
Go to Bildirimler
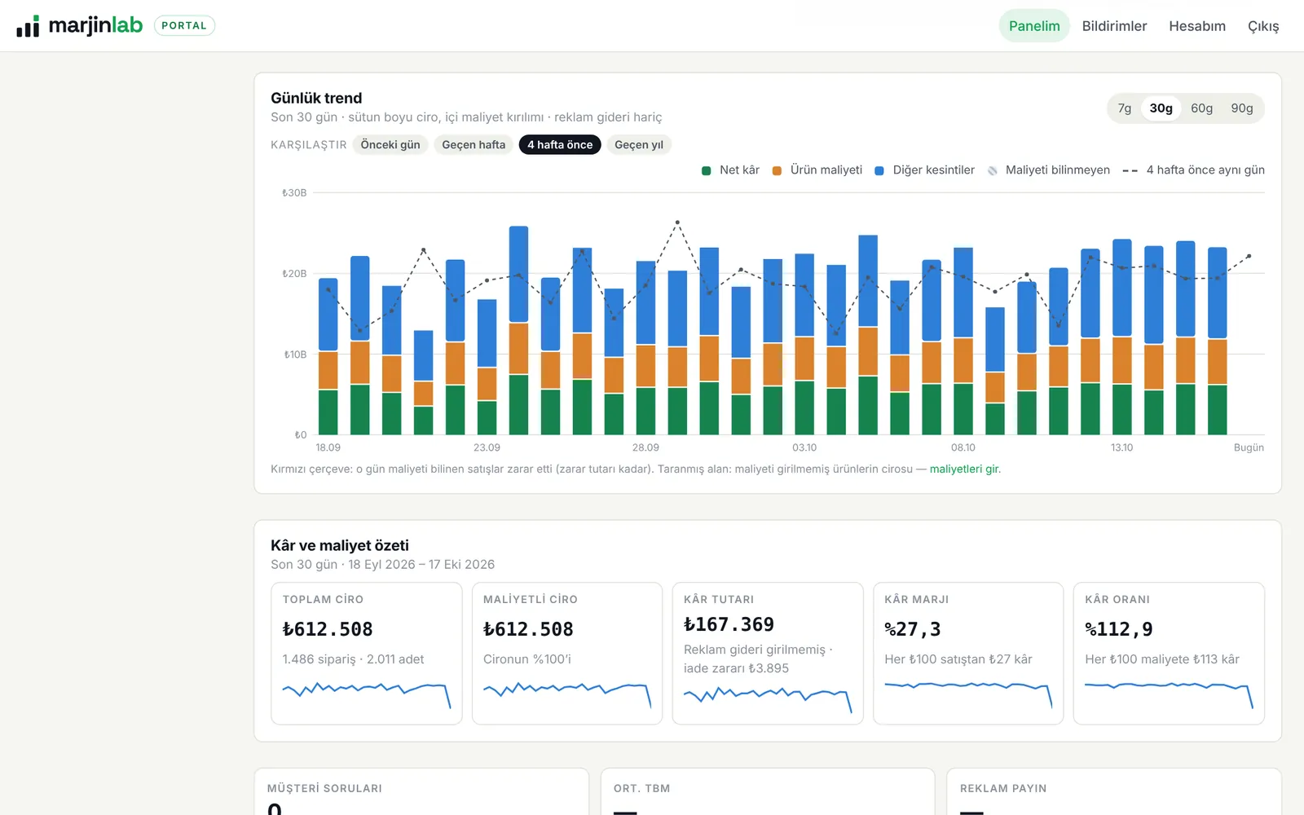pos(1114,26)
